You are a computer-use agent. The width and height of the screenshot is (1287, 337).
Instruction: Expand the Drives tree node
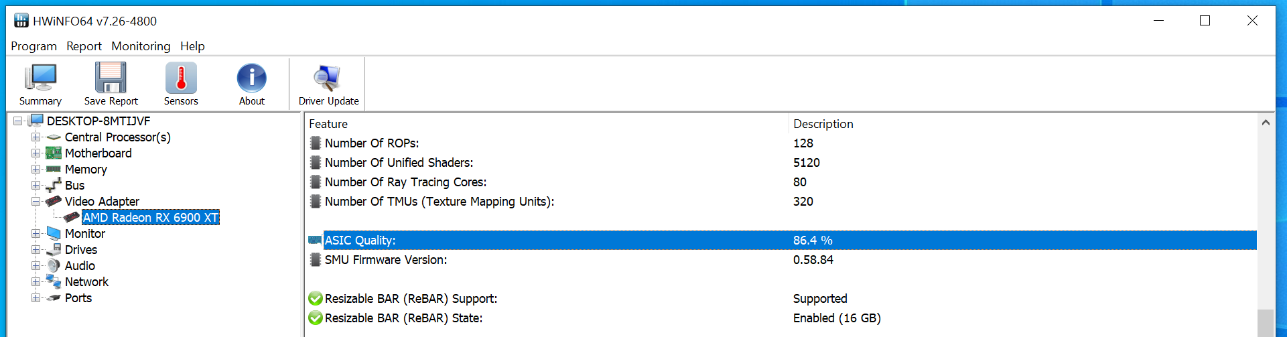36,250
